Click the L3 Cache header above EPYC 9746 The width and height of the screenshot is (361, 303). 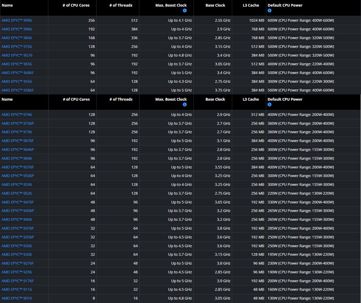(251, 99)
